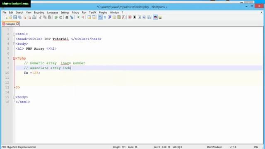The height and width of the screenshot is (149, 265).
Task: Click the Stop Recording macro icon
Action: coord(135,17)
